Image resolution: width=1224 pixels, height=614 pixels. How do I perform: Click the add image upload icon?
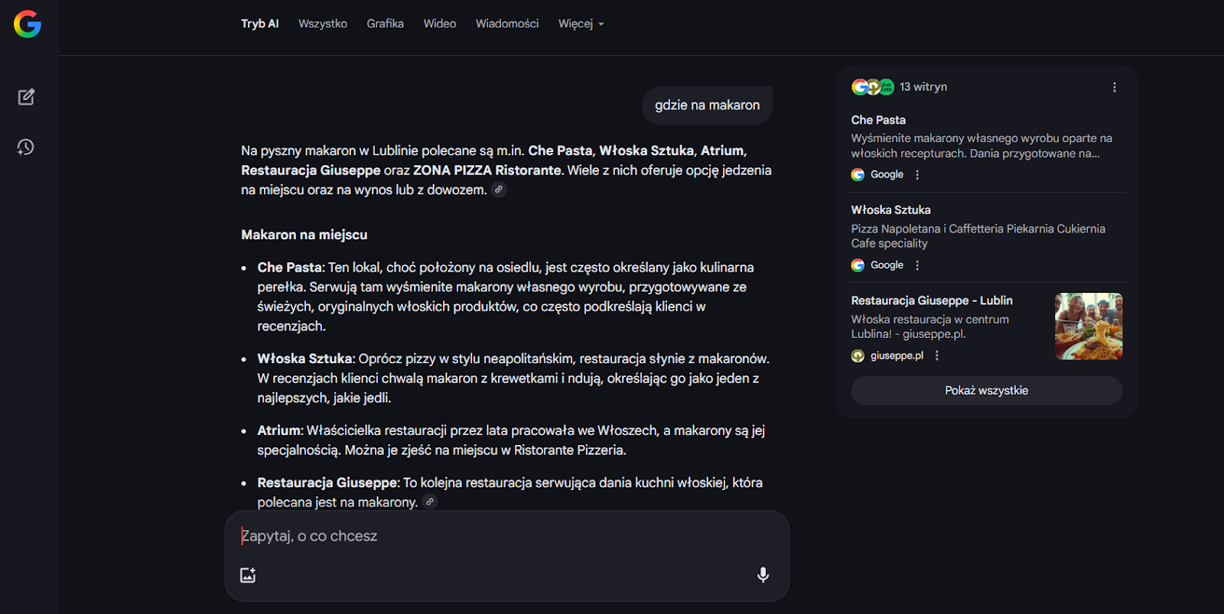[x=248, y=575]
